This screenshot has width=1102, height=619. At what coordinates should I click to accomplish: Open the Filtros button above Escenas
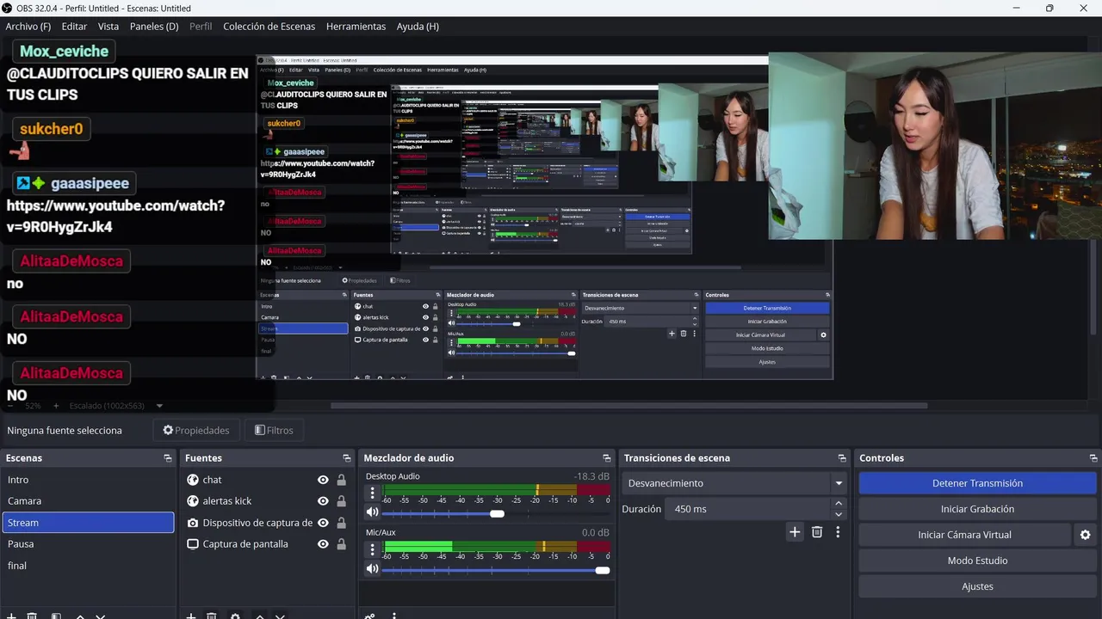pos(274,430)
